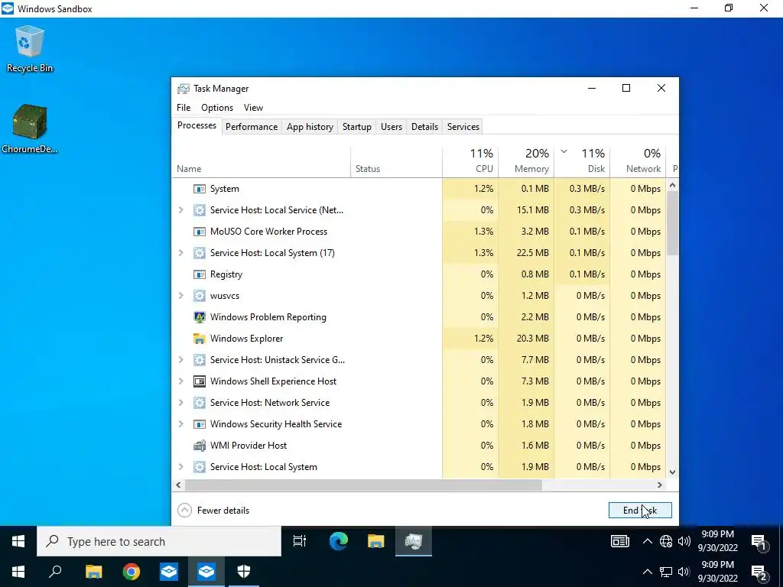Open the host notification center icon

pos(759,572)
